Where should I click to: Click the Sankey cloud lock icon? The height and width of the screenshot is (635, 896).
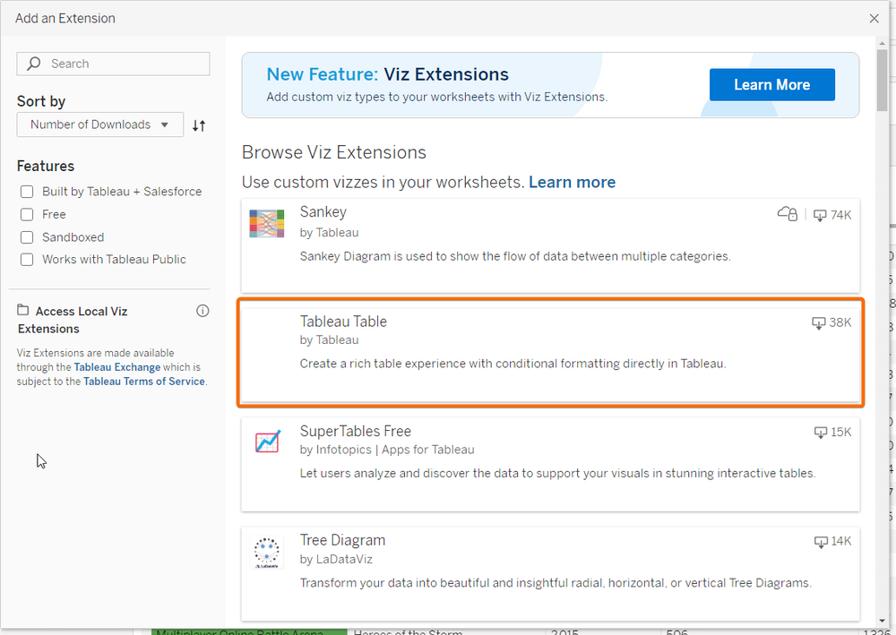(788, 214)
